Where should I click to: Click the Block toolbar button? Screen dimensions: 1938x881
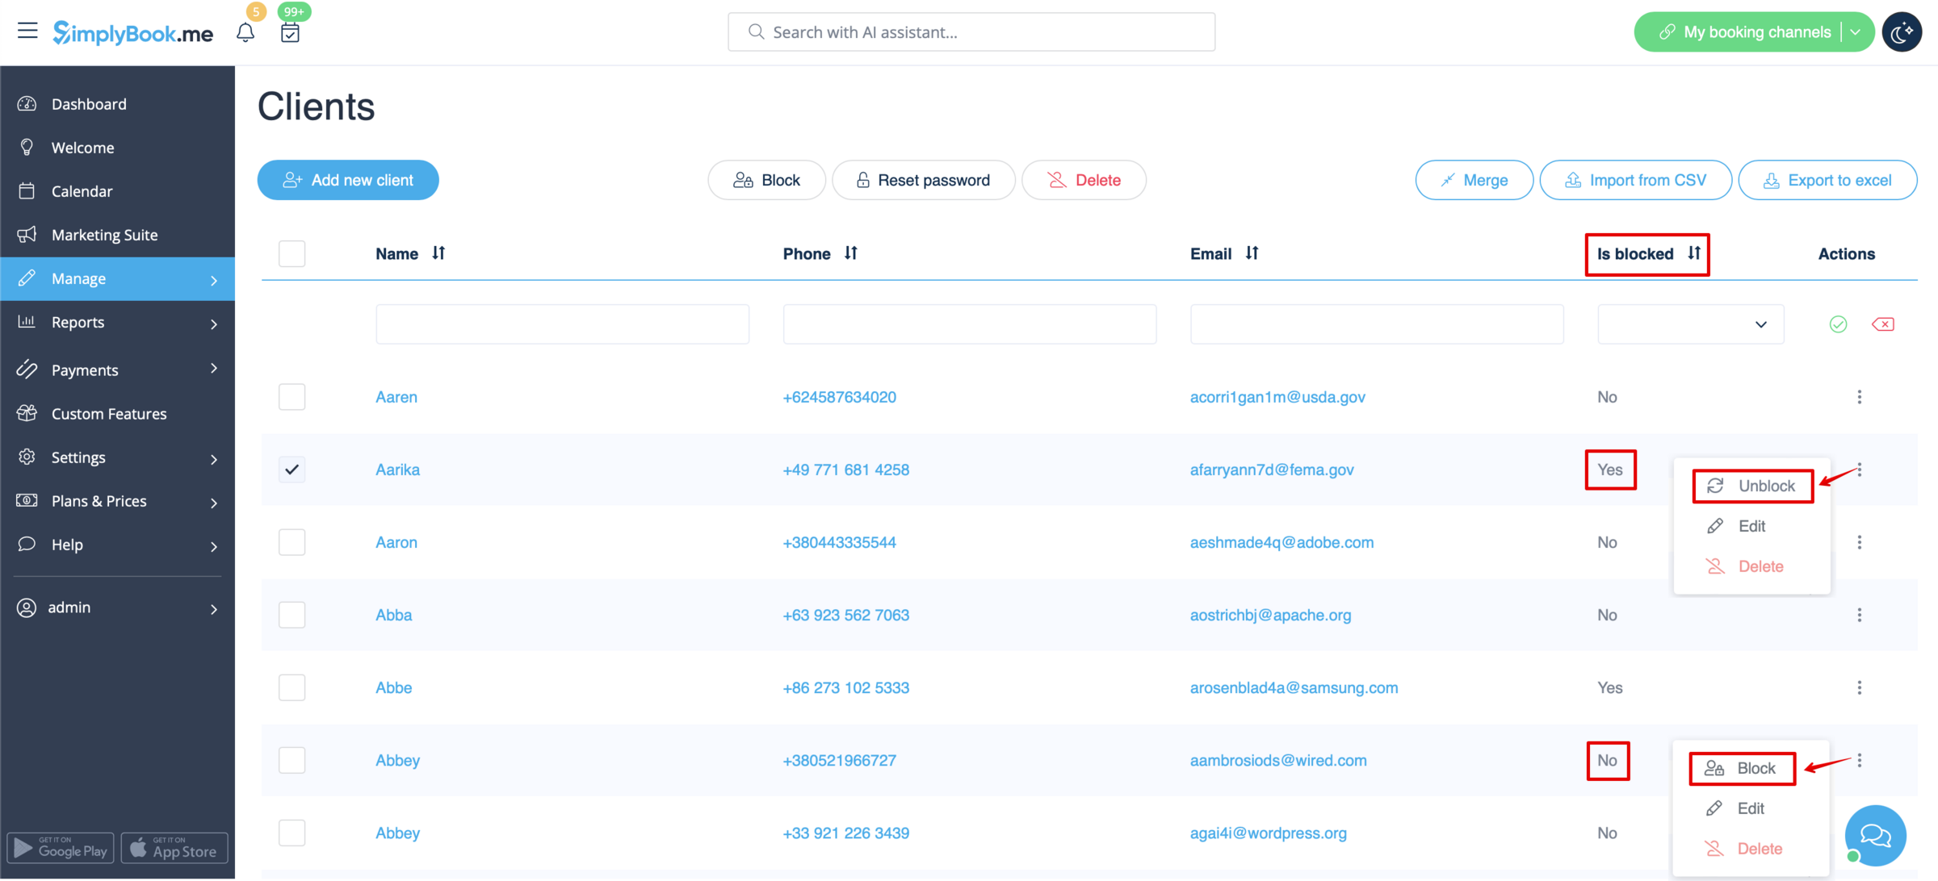click(766, 180)
